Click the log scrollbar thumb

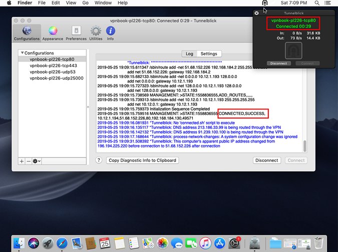point(304,146)
